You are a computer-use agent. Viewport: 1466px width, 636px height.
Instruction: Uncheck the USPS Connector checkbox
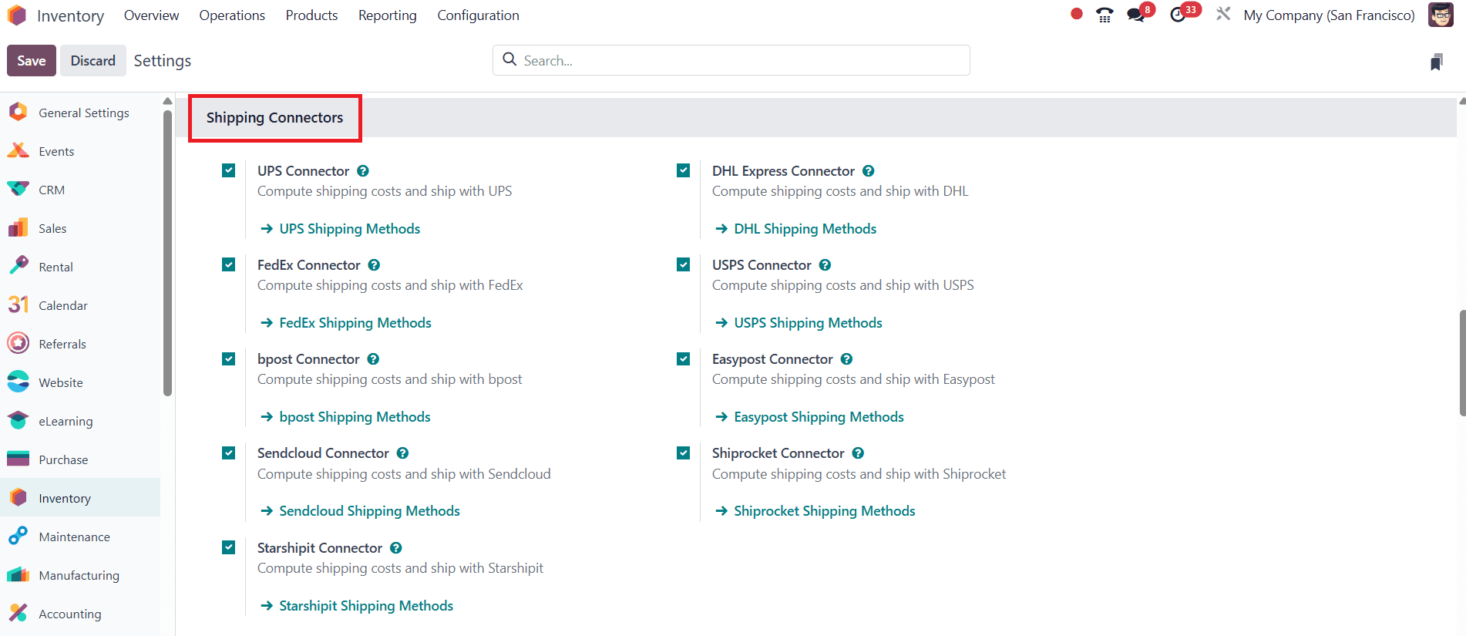[x=683, y=264]
